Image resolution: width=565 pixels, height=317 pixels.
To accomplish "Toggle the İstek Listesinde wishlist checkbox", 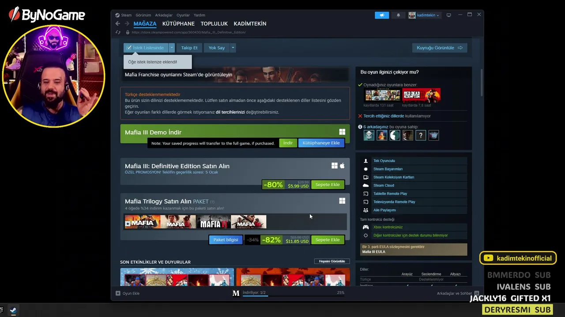I will [129, 48].
